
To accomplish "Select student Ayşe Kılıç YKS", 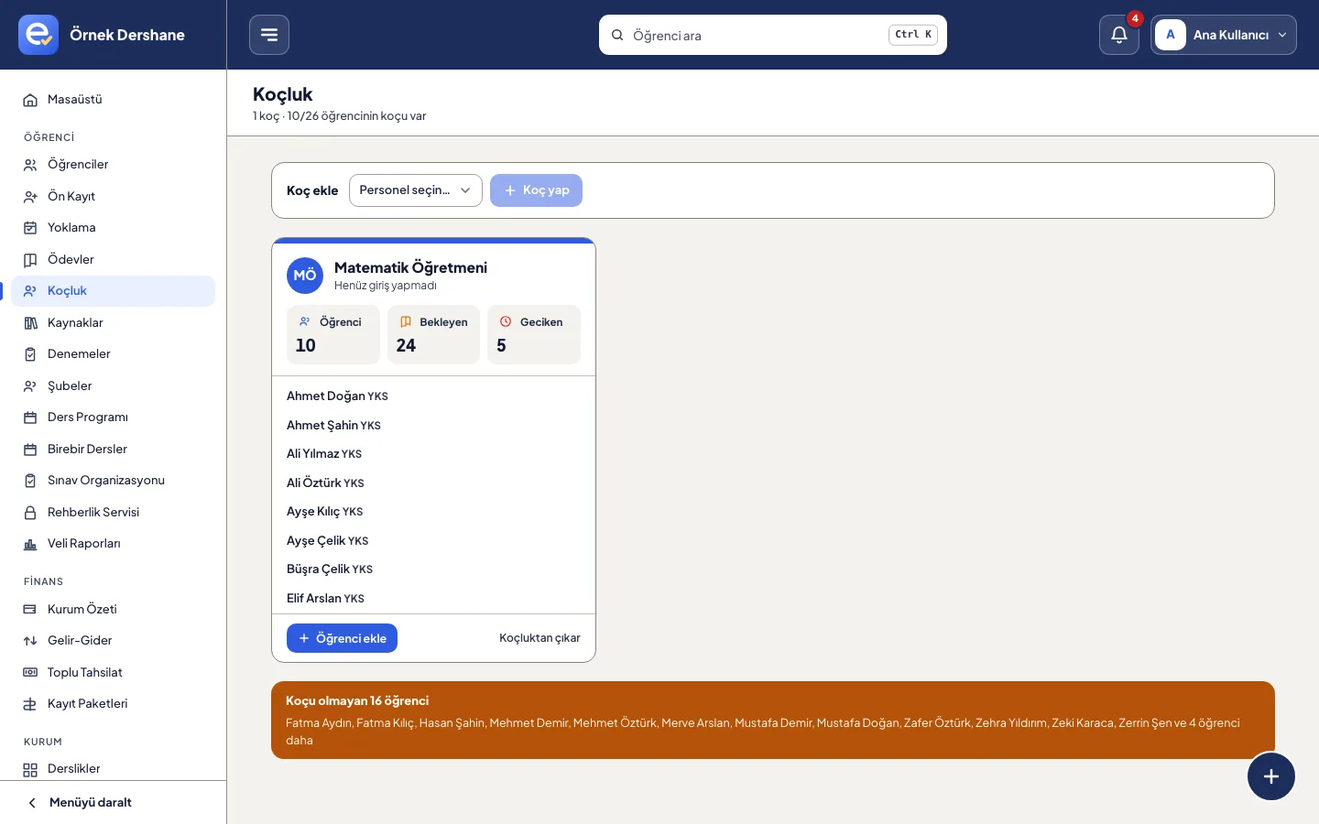I will coord(324,512).
